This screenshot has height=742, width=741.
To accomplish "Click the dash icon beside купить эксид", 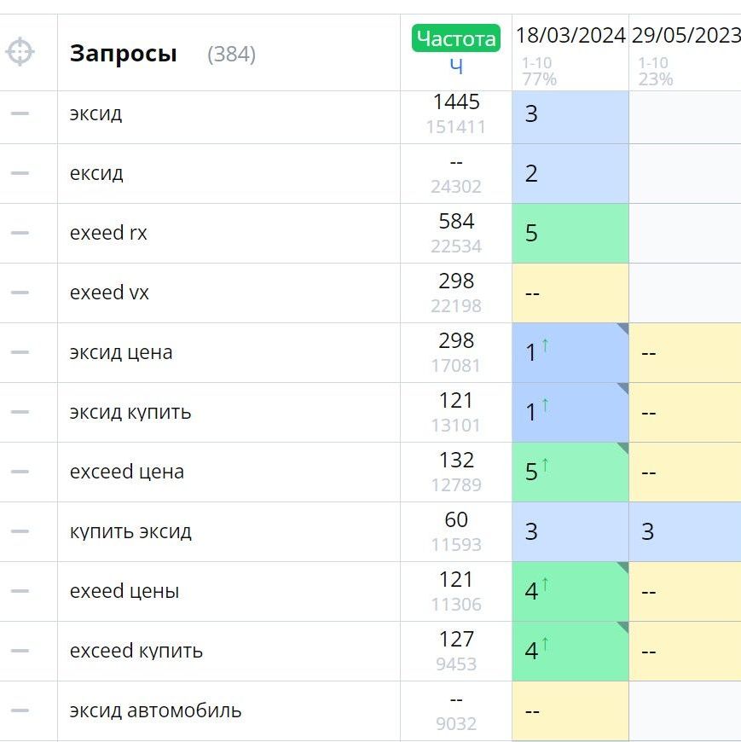I will 20,531.
